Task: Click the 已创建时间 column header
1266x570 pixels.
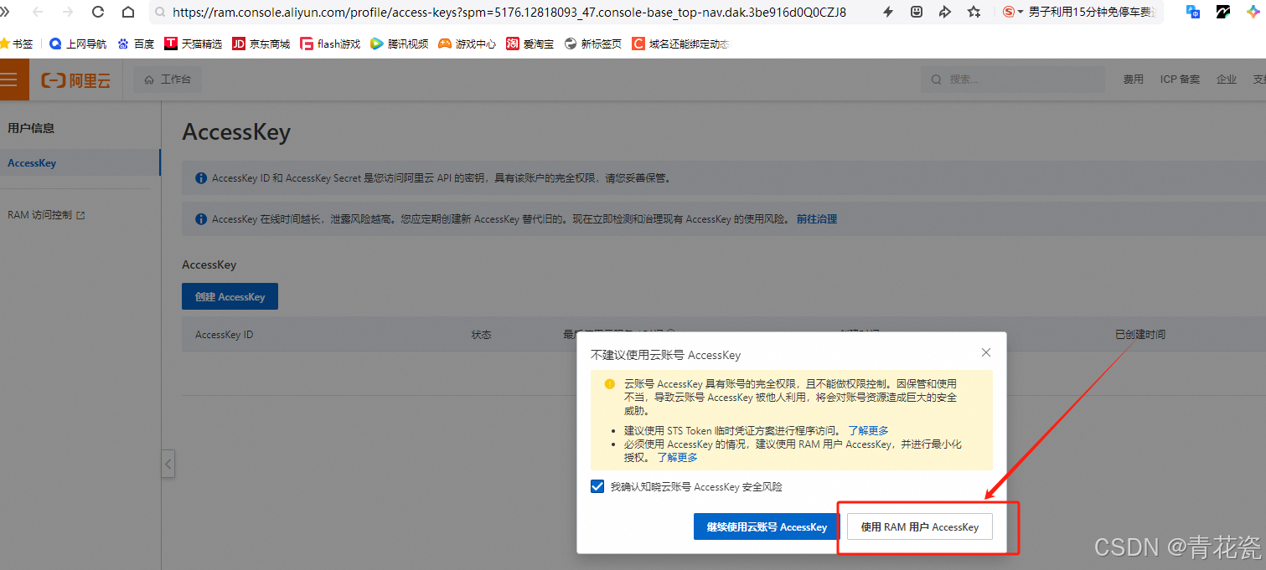Action: pyautogui.click(x=1139, y=335)
